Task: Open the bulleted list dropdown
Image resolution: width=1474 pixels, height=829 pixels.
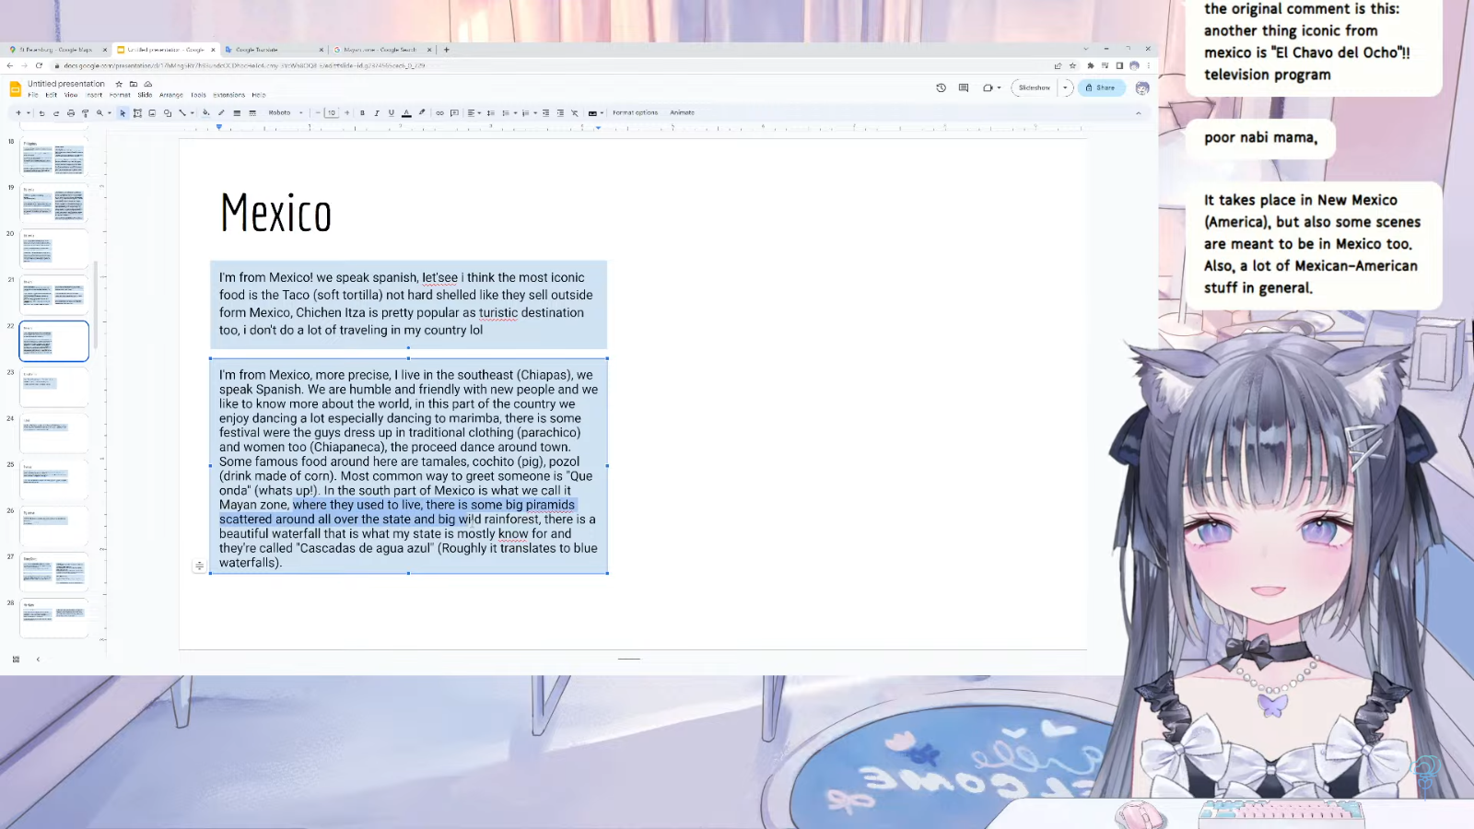Action: [509, 112]
